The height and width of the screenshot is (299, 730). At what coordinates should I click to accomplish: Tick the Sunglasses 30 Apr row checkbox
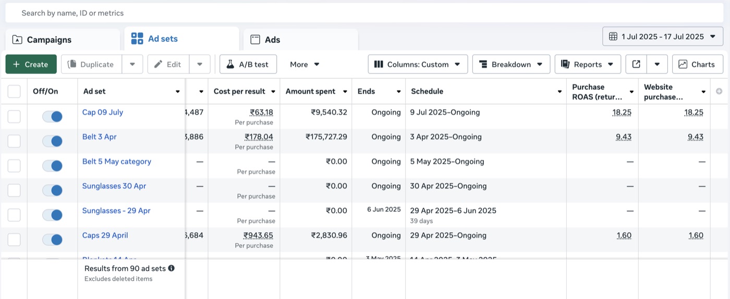pyautogui.click(x=14, y=190)
